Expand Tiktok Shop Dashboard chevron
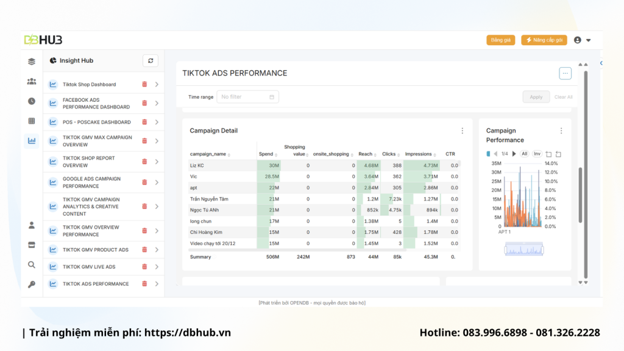This screenshot has height=351, width=624. (x=157, y=84)
